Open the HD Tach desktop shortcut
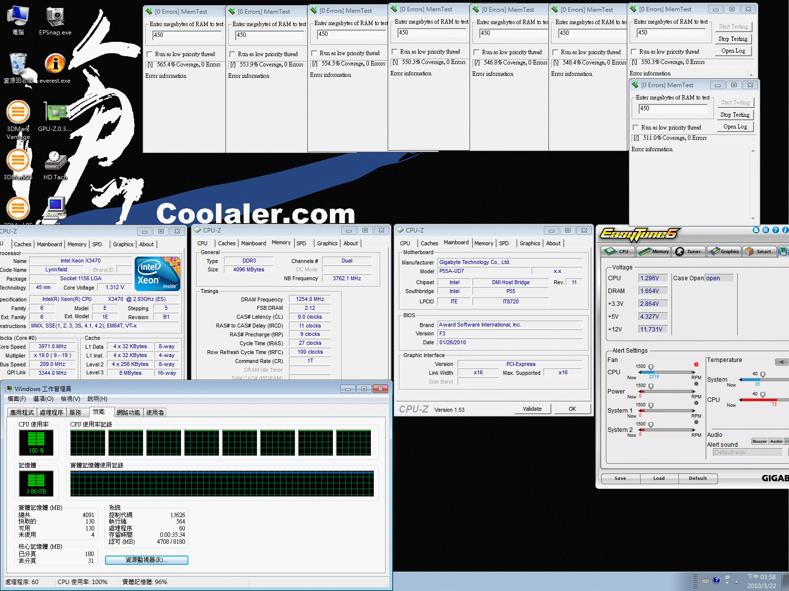Screen dimensions: 789x591 pos(55,165)
